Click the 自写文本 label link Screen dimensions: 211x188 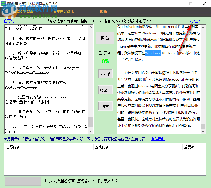[x=11, y=21]
